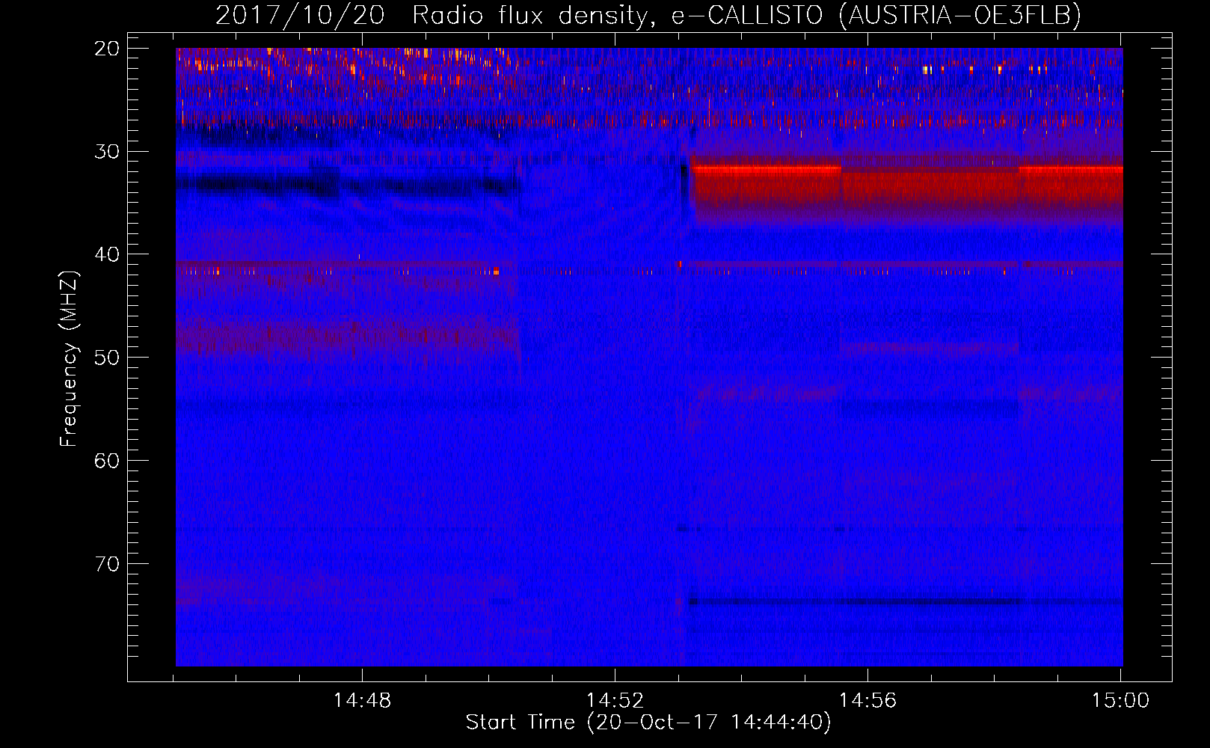This screenshot has height=748, width=1210.
Task: Click the 14:52 time tick label
Action: (615, 701)
